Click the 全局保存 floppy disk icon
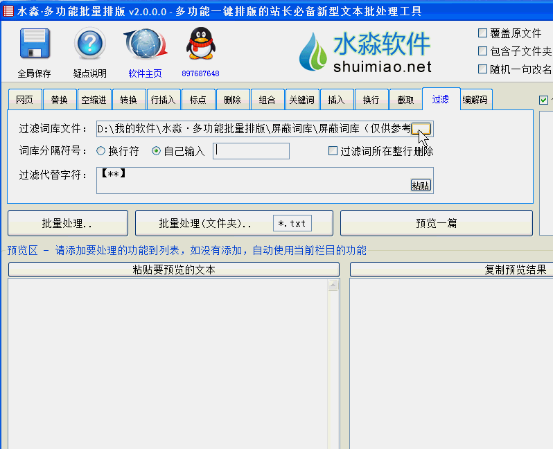This screenshot has width=553, height=449. point(35,44)
